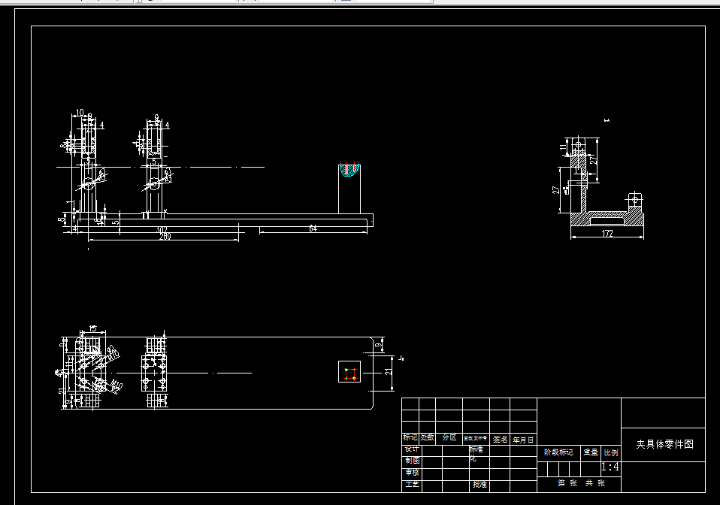This screenshot has height=505, width=720.
Task: Select the 工艺 row label
Action: 412,485
